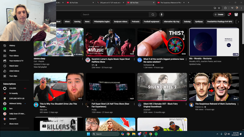Image resolution: width=244 pixels, height=137 pixels.
Task: Switch to the yeet on X browser tab
Action: (111, 3)
